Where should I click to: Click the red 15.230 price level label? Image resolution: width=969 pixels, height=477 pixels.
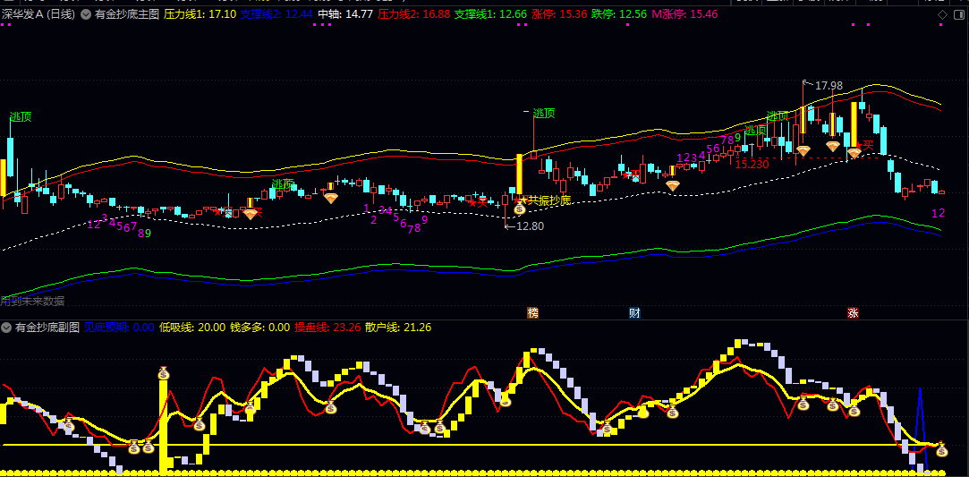coord(752,165)
